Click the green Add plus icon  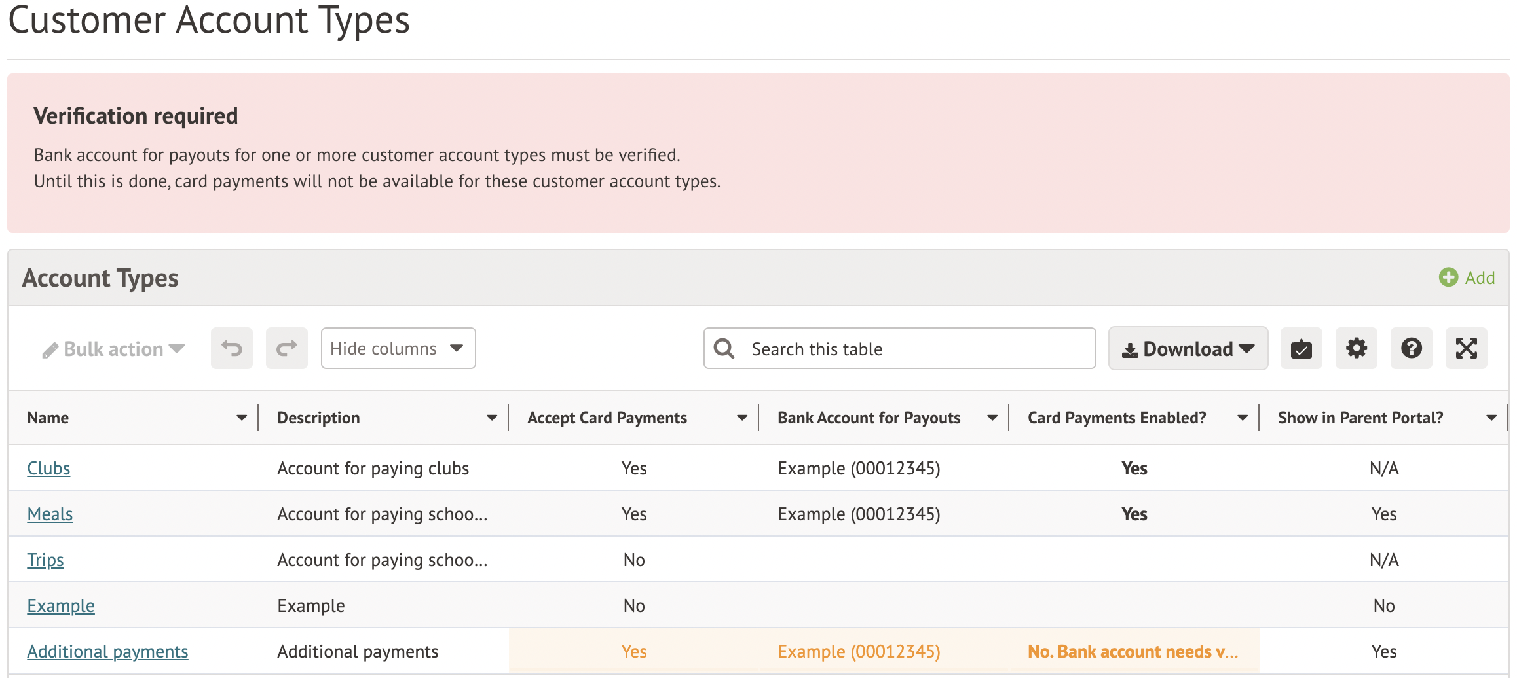(x=1448, y=277)
